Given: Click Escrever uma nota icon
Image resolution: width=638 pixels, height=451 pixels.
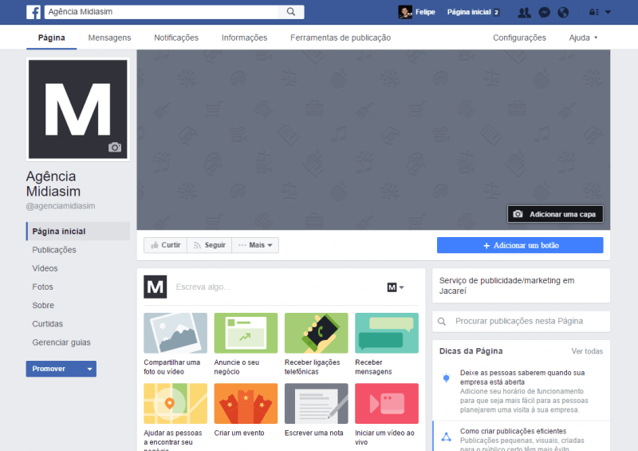Looking at the screenshot, I should coord(316,403).
